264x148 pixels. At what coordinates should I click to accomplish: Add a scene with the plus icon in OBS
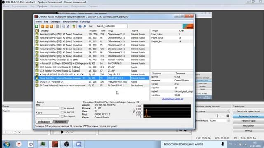click(x=5, y=132)
